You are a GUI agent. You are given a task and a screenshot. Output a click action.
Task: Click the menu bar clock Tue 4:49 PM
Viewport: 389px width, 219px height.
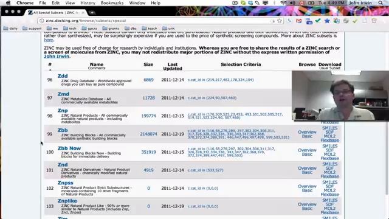(x=331, y=3)
